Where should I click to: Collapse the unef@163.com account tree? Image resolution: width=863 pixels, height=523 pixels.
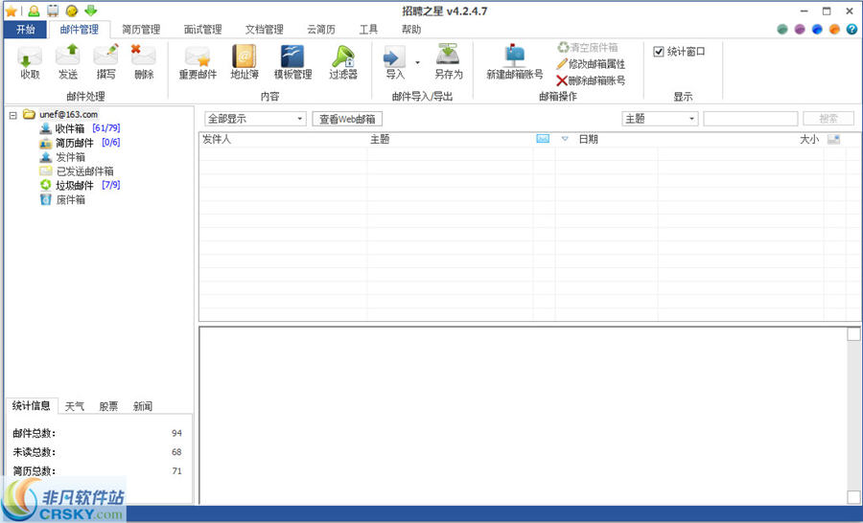pyautogui.click(x=13, y=115)
